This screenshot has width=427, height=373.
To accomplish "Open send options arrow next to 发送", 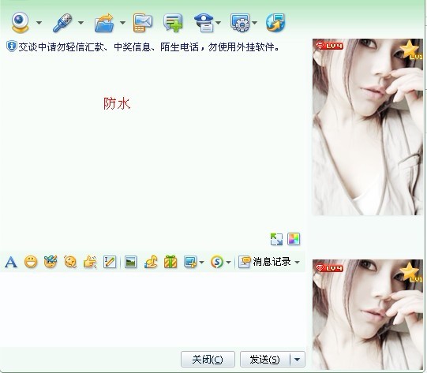I will pos(298,359).
